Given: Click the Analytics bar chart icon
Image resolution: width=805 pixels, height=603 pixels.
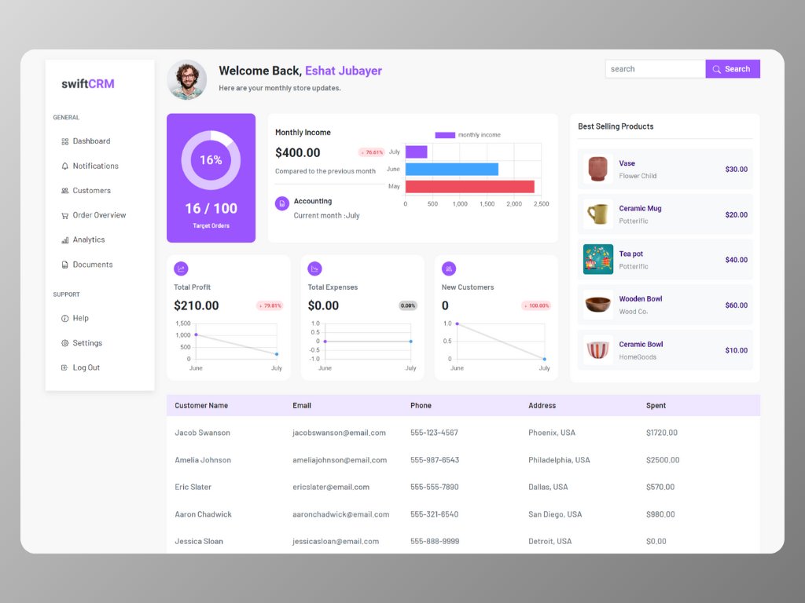Looking at the screenshot, I should (x=64, y=240).
